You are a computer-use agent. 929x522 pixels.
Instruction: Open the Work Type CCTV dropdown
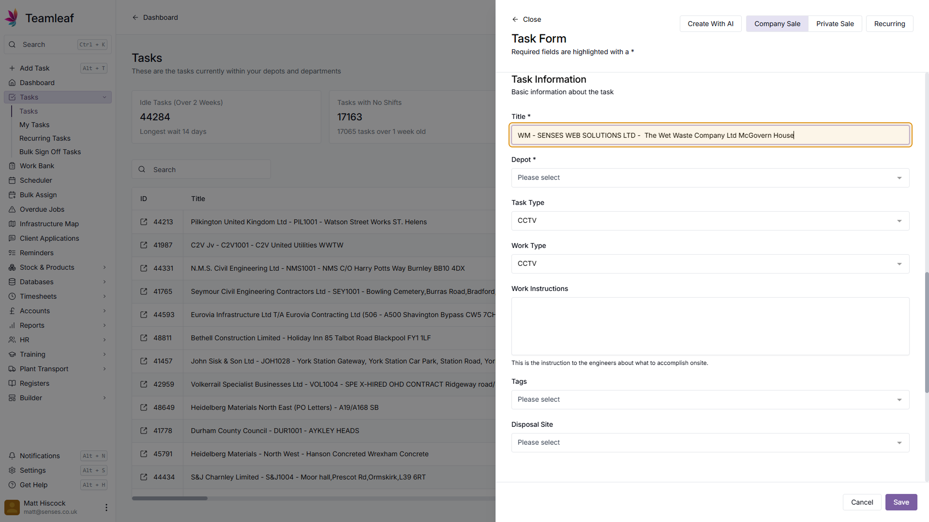tap(710, 264)
